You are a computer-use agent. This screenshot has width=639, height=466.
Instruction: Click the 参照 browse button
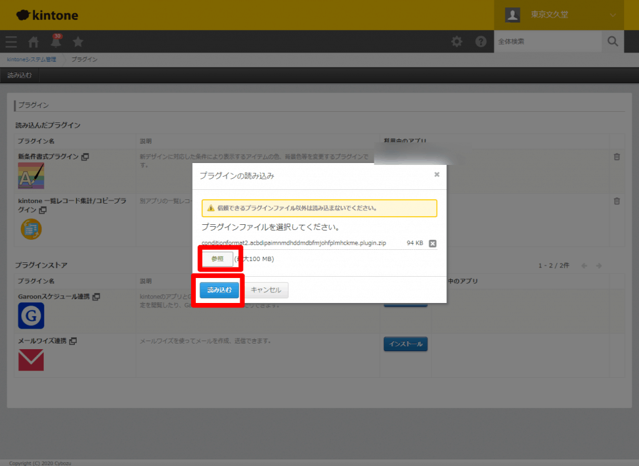coord(217,259)
